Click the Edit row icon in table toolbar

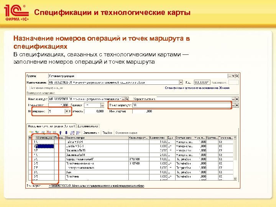[x=43, y=133]
